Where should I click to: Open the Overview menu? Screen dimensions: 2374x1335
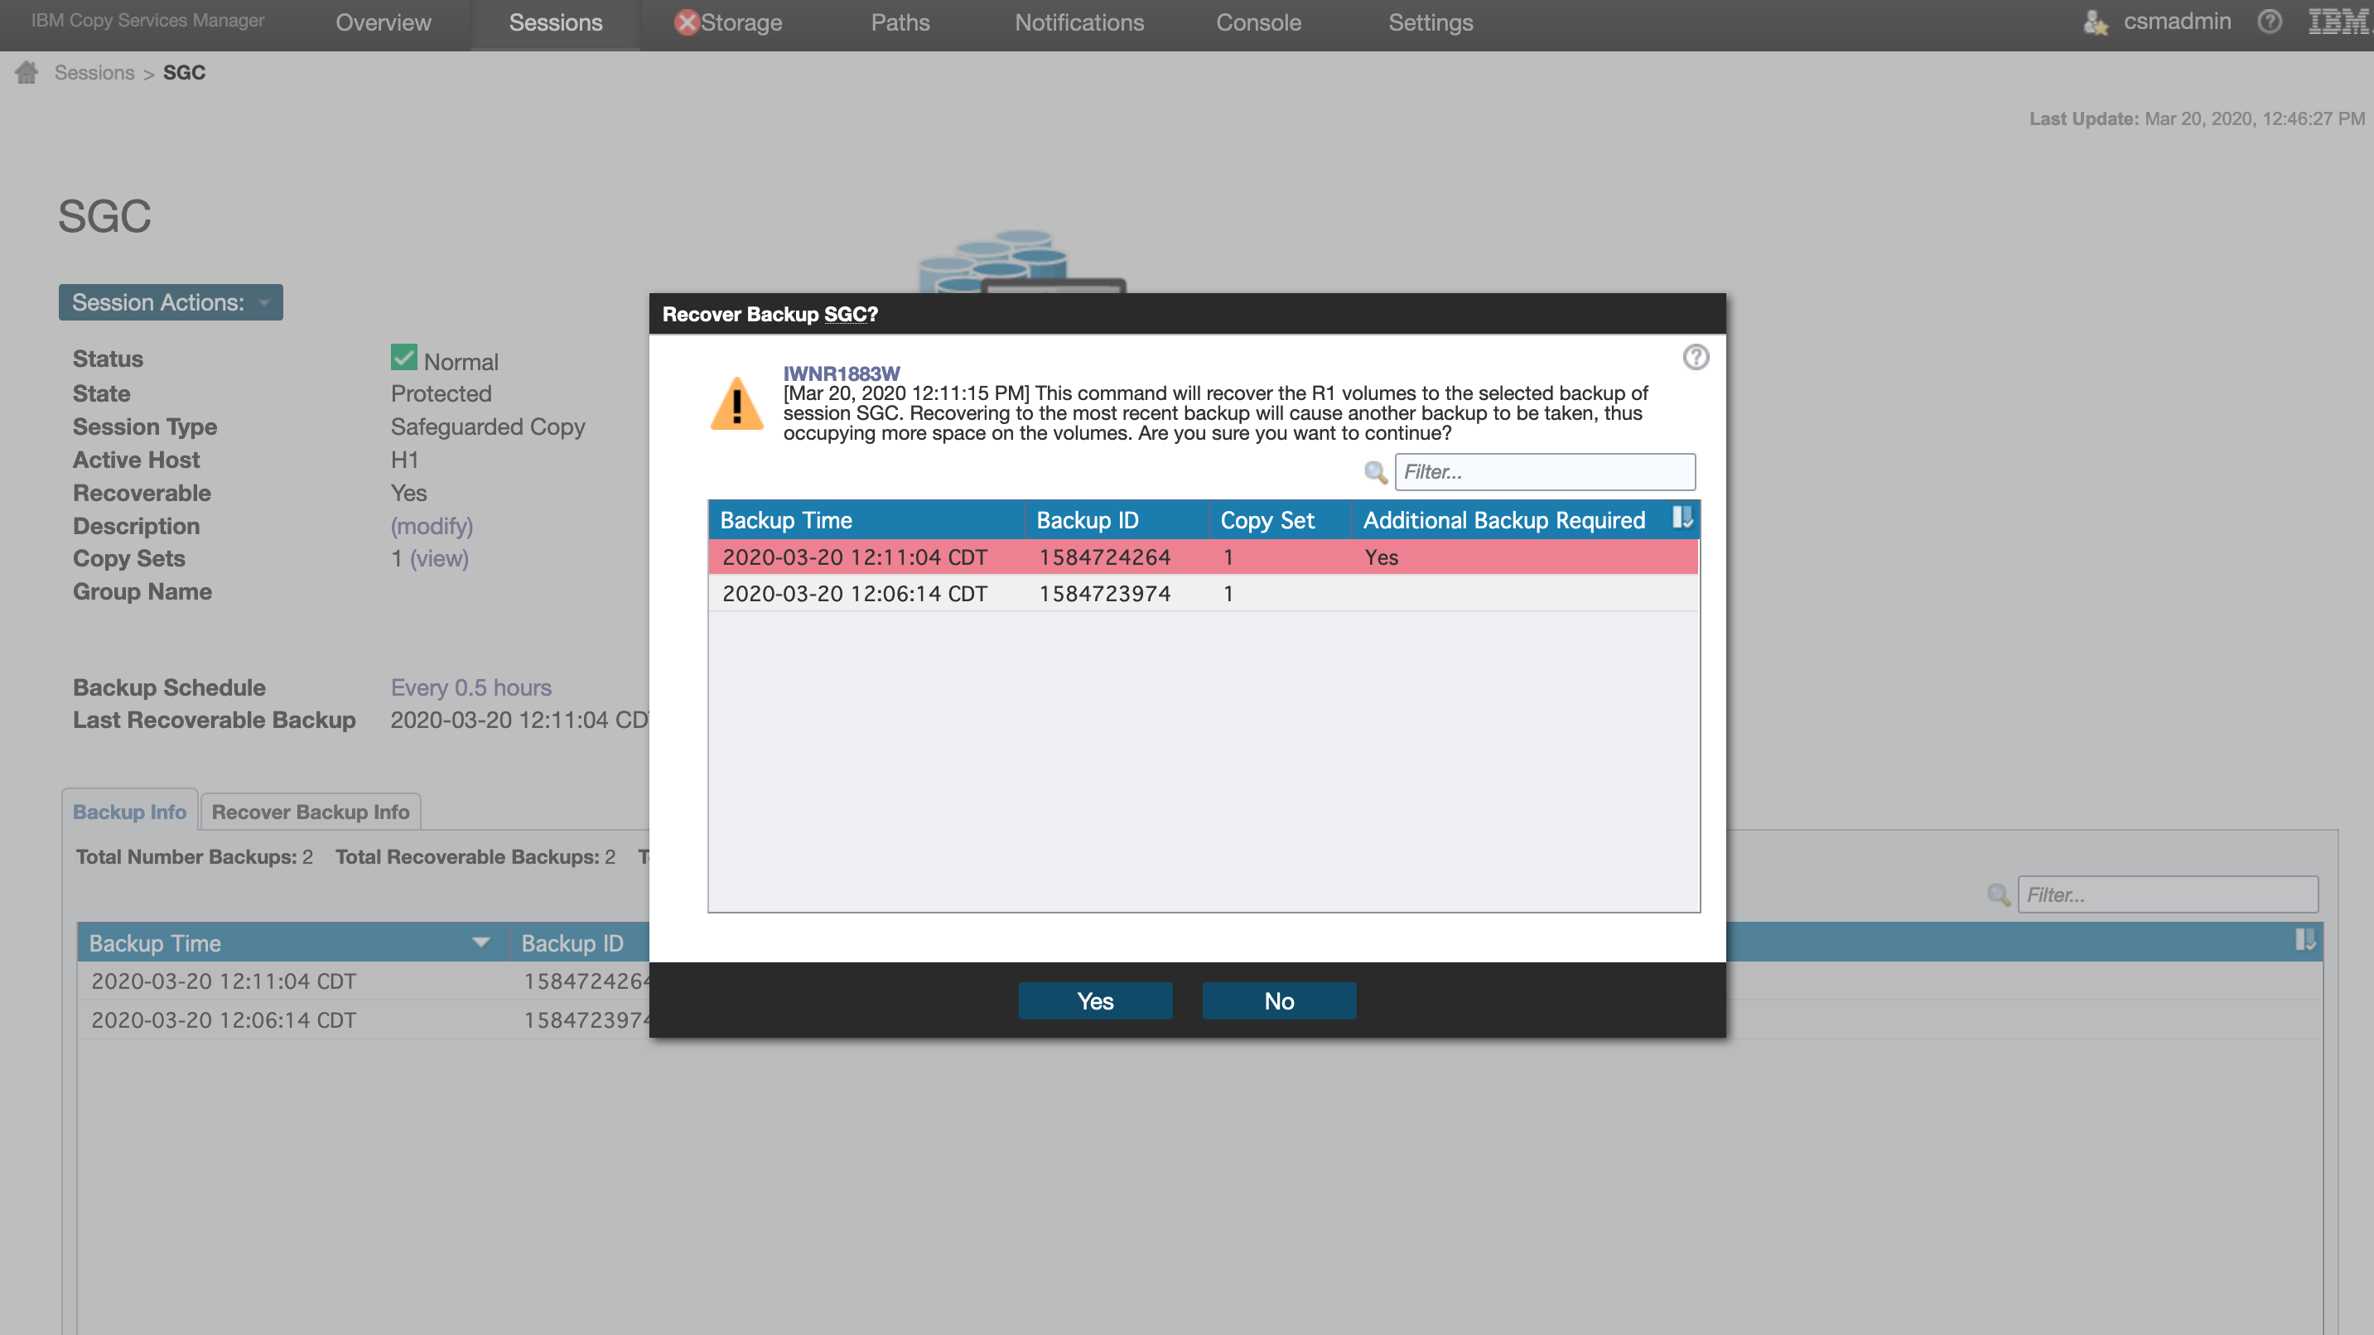tap(383, 23)
